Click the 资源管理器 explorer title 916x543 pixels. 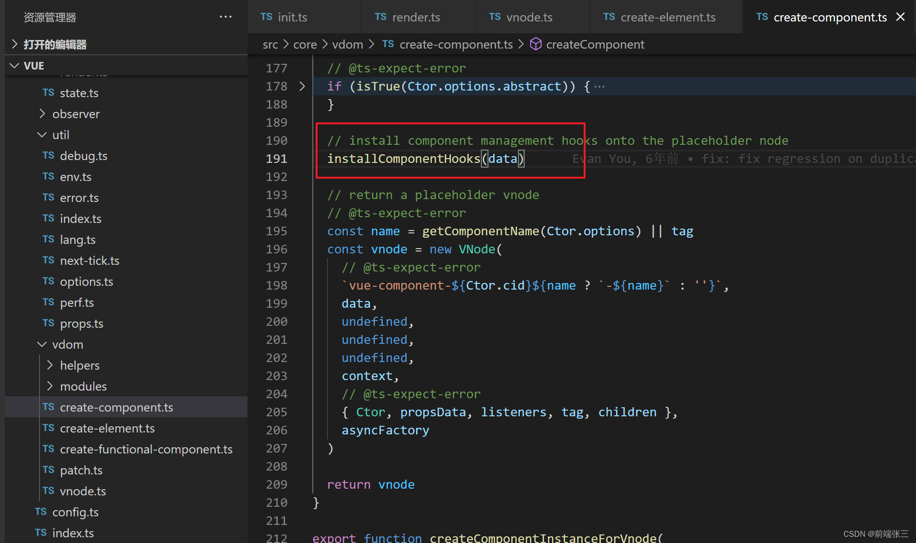point(50,18)
